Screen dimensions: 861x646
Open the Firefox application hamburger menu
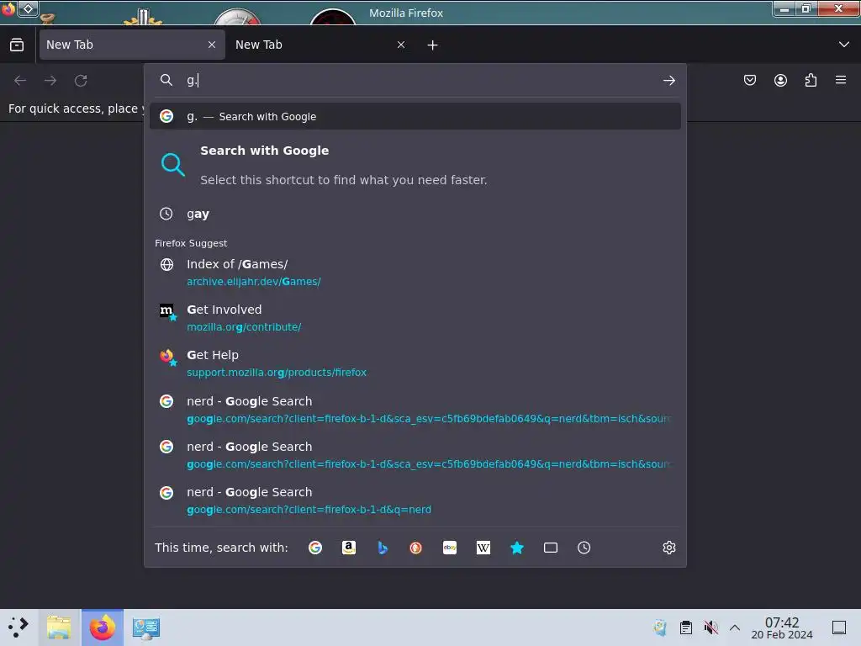(841, 80)
